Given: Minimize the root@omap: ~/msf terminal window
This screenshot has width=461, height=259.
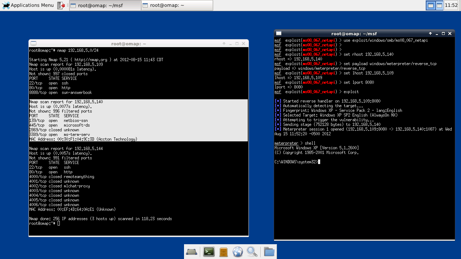Looking at the screenshot, I should pyautogui.click(x=437, y=33).
